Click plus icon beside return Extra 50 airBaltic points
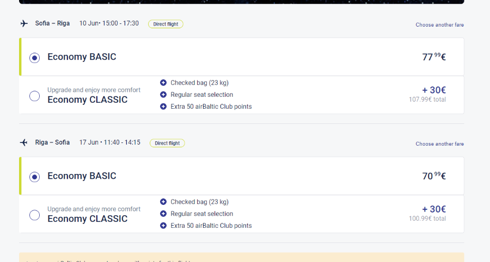Viewport: 490px width, 262px height. [x=163, y=226]
